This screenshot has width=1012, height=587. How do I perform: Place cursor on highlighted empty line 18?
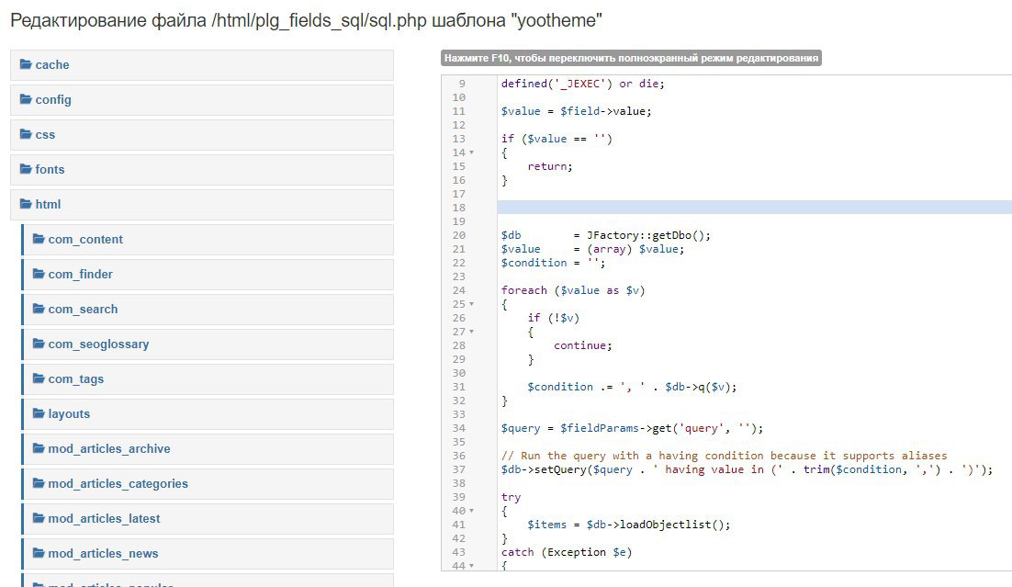coord(755,208)
